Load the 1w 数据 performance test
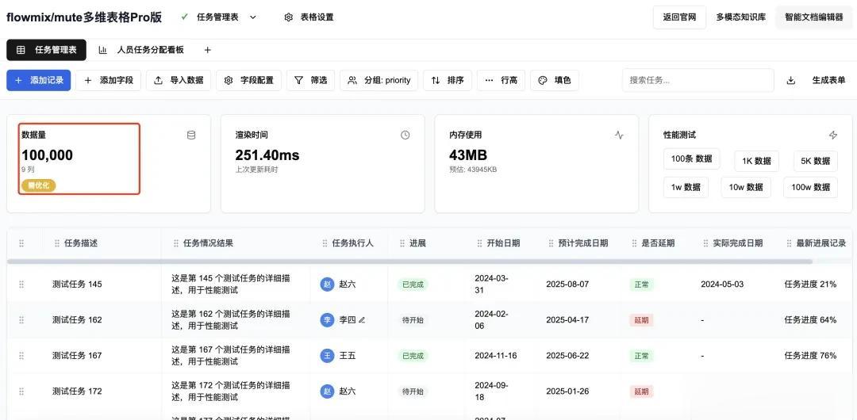This screenshot has height=420, width=857. pos(686,187)
